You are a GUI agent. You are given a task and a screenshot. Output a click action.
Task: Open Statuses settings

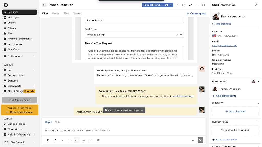[x=19, y=81]
